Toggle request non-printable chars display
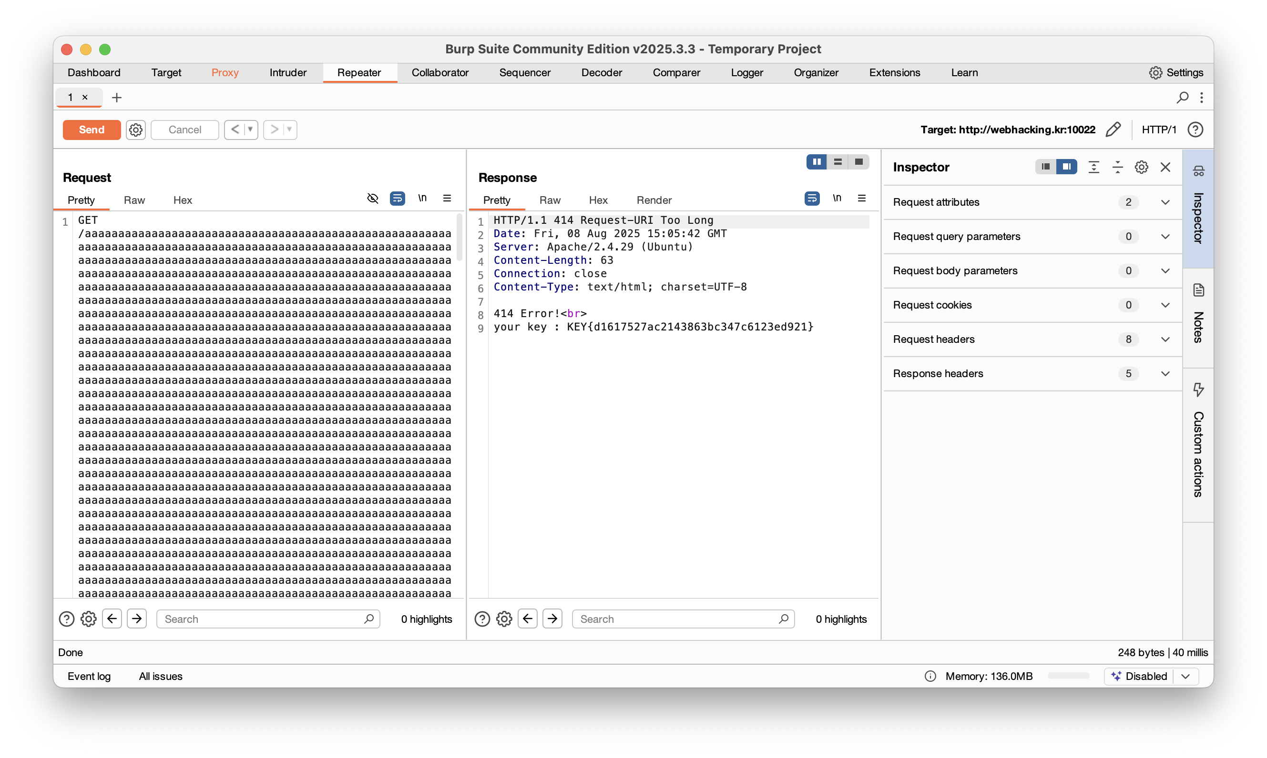 [422, 198]
